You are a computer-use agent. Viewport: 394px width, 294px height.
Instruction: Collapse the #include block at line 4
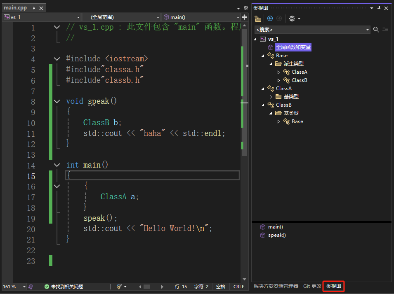57,59
